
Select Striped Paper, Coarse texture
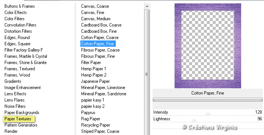[100, 131]
